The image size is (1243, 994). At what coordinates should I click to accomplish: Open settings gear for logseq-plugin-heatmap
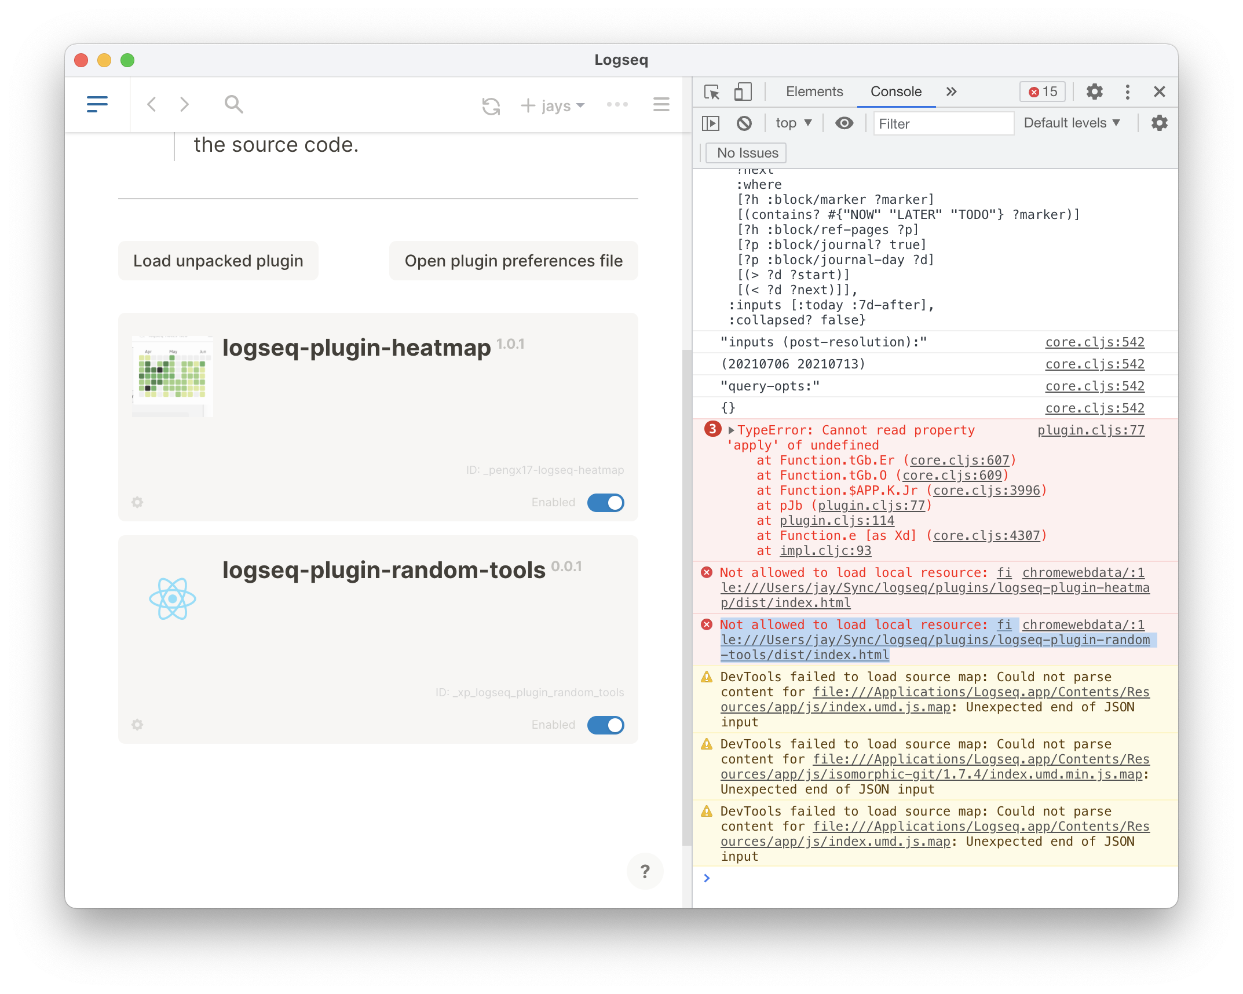[137, 502]
